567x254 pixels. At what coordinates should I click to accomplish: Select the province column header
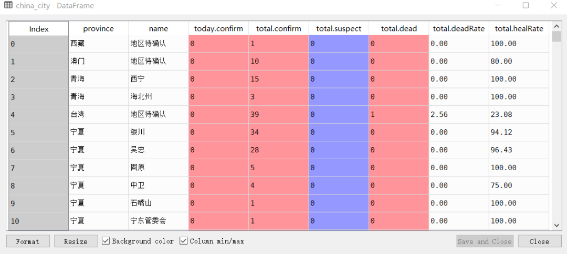click(98, 28)
